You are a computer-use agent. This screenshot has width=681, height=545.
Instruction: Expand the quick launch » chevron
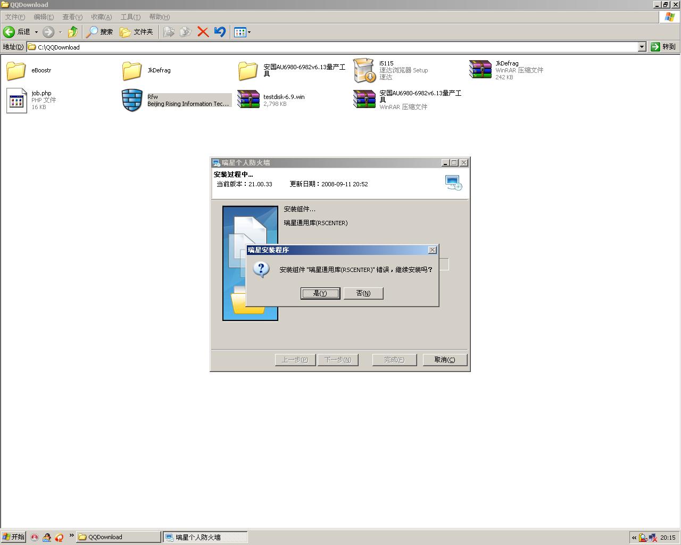tap(71, 535)
